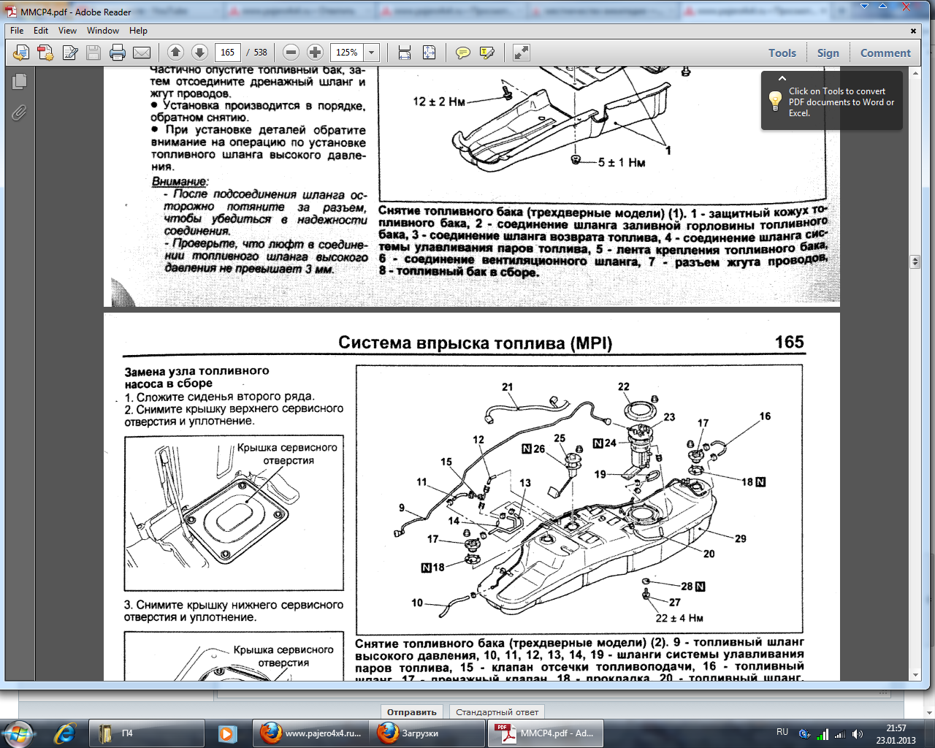This screenshot has height=748, width=935.
Task: Open the Tools pane
Action: pyautogui.click(x=782, y=53)
